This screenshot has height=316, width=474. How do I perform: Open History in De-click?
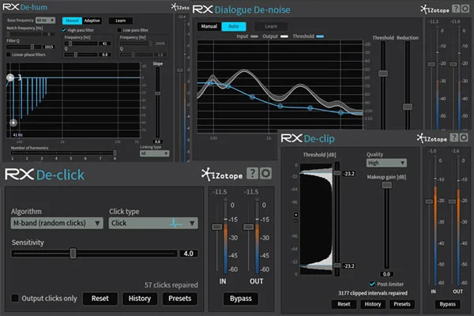[140, 299]
